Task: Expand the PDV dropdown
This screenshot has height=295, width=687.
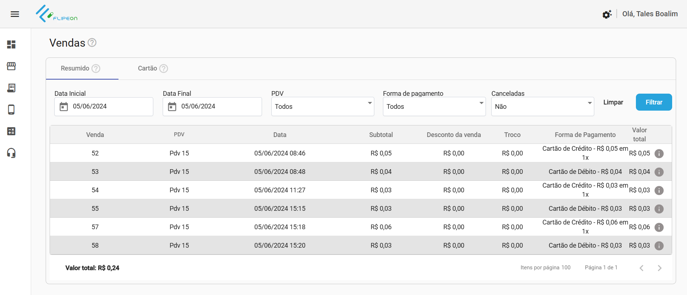Action: [x=322, y=107]
